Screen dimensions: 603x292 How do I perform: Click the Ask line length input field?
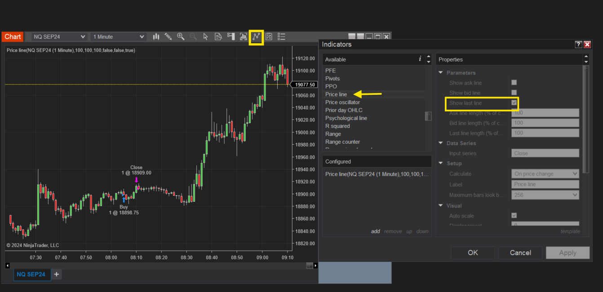tap(545, 113)
